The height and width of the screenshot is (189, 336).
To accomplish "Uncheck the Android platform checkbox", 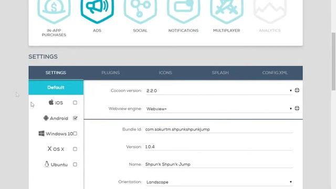I will [75, 118].
